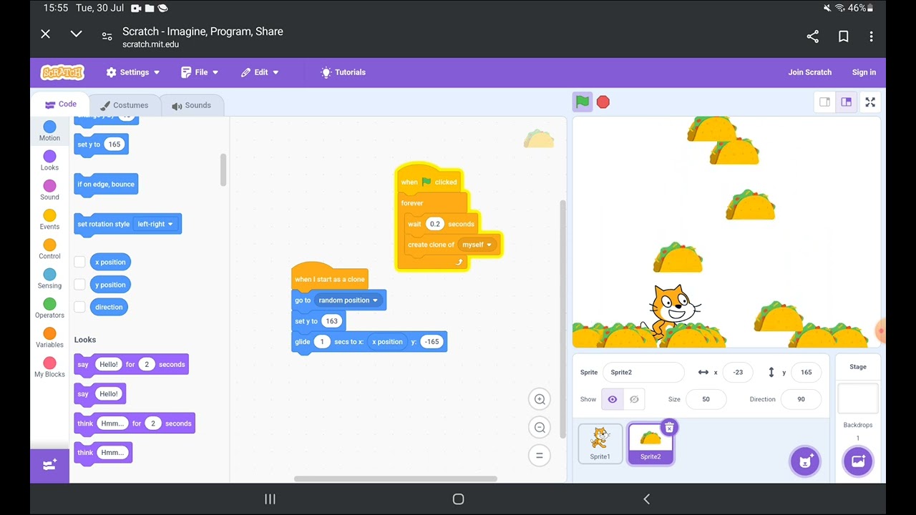Click the Scratch logo

point(62,72)
